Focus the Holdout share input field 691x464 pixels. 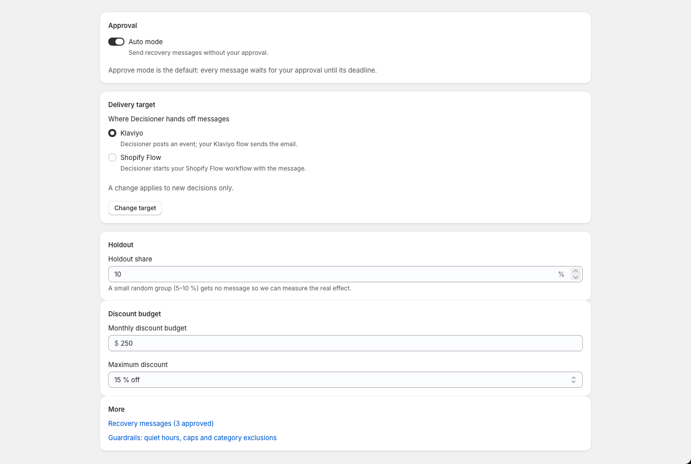tap(333, 274)
